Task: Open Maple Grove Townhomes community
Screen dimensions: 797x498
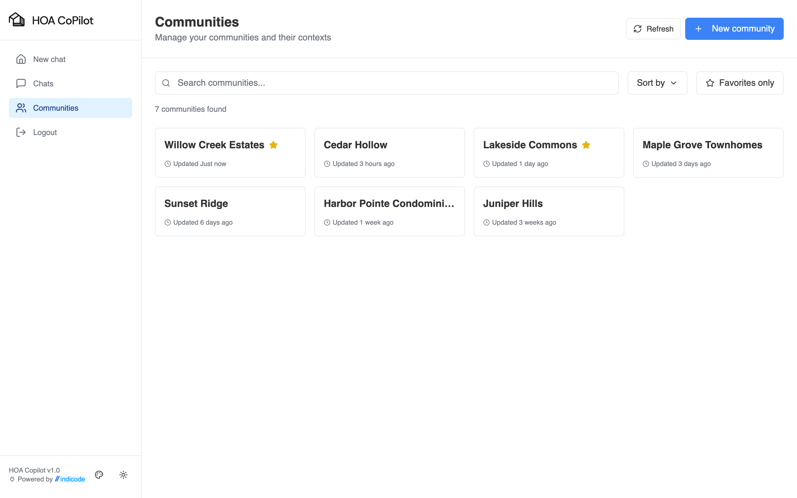Action: click(708, 153)
